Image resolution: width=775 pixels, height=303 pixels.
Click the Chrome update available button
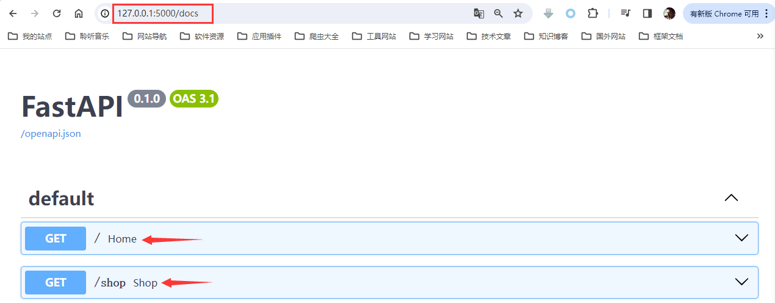pyautogui.click(x=727, y=13)
